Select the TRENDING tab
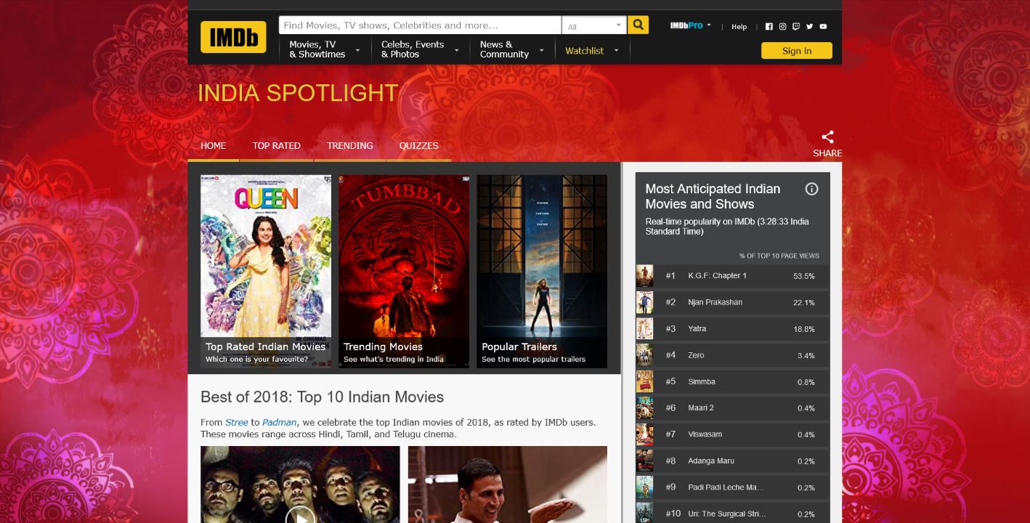This screenshot has height=523, width=1030. pos(349,145)
